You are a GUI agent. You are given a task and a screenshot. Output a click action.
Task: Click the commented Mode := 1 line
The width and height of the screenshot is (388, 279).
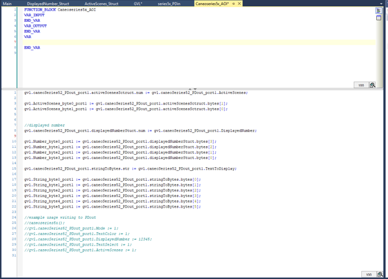click(72, 229)
